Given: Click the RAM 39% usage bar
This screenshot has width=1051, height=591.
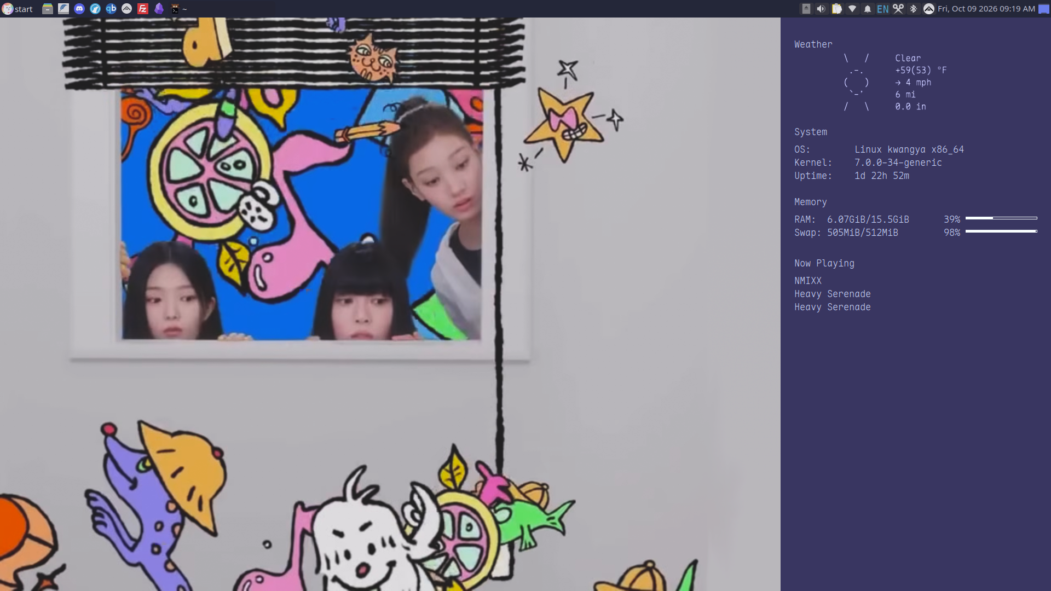Looking at the screenshot, I should pos(1001,218).
